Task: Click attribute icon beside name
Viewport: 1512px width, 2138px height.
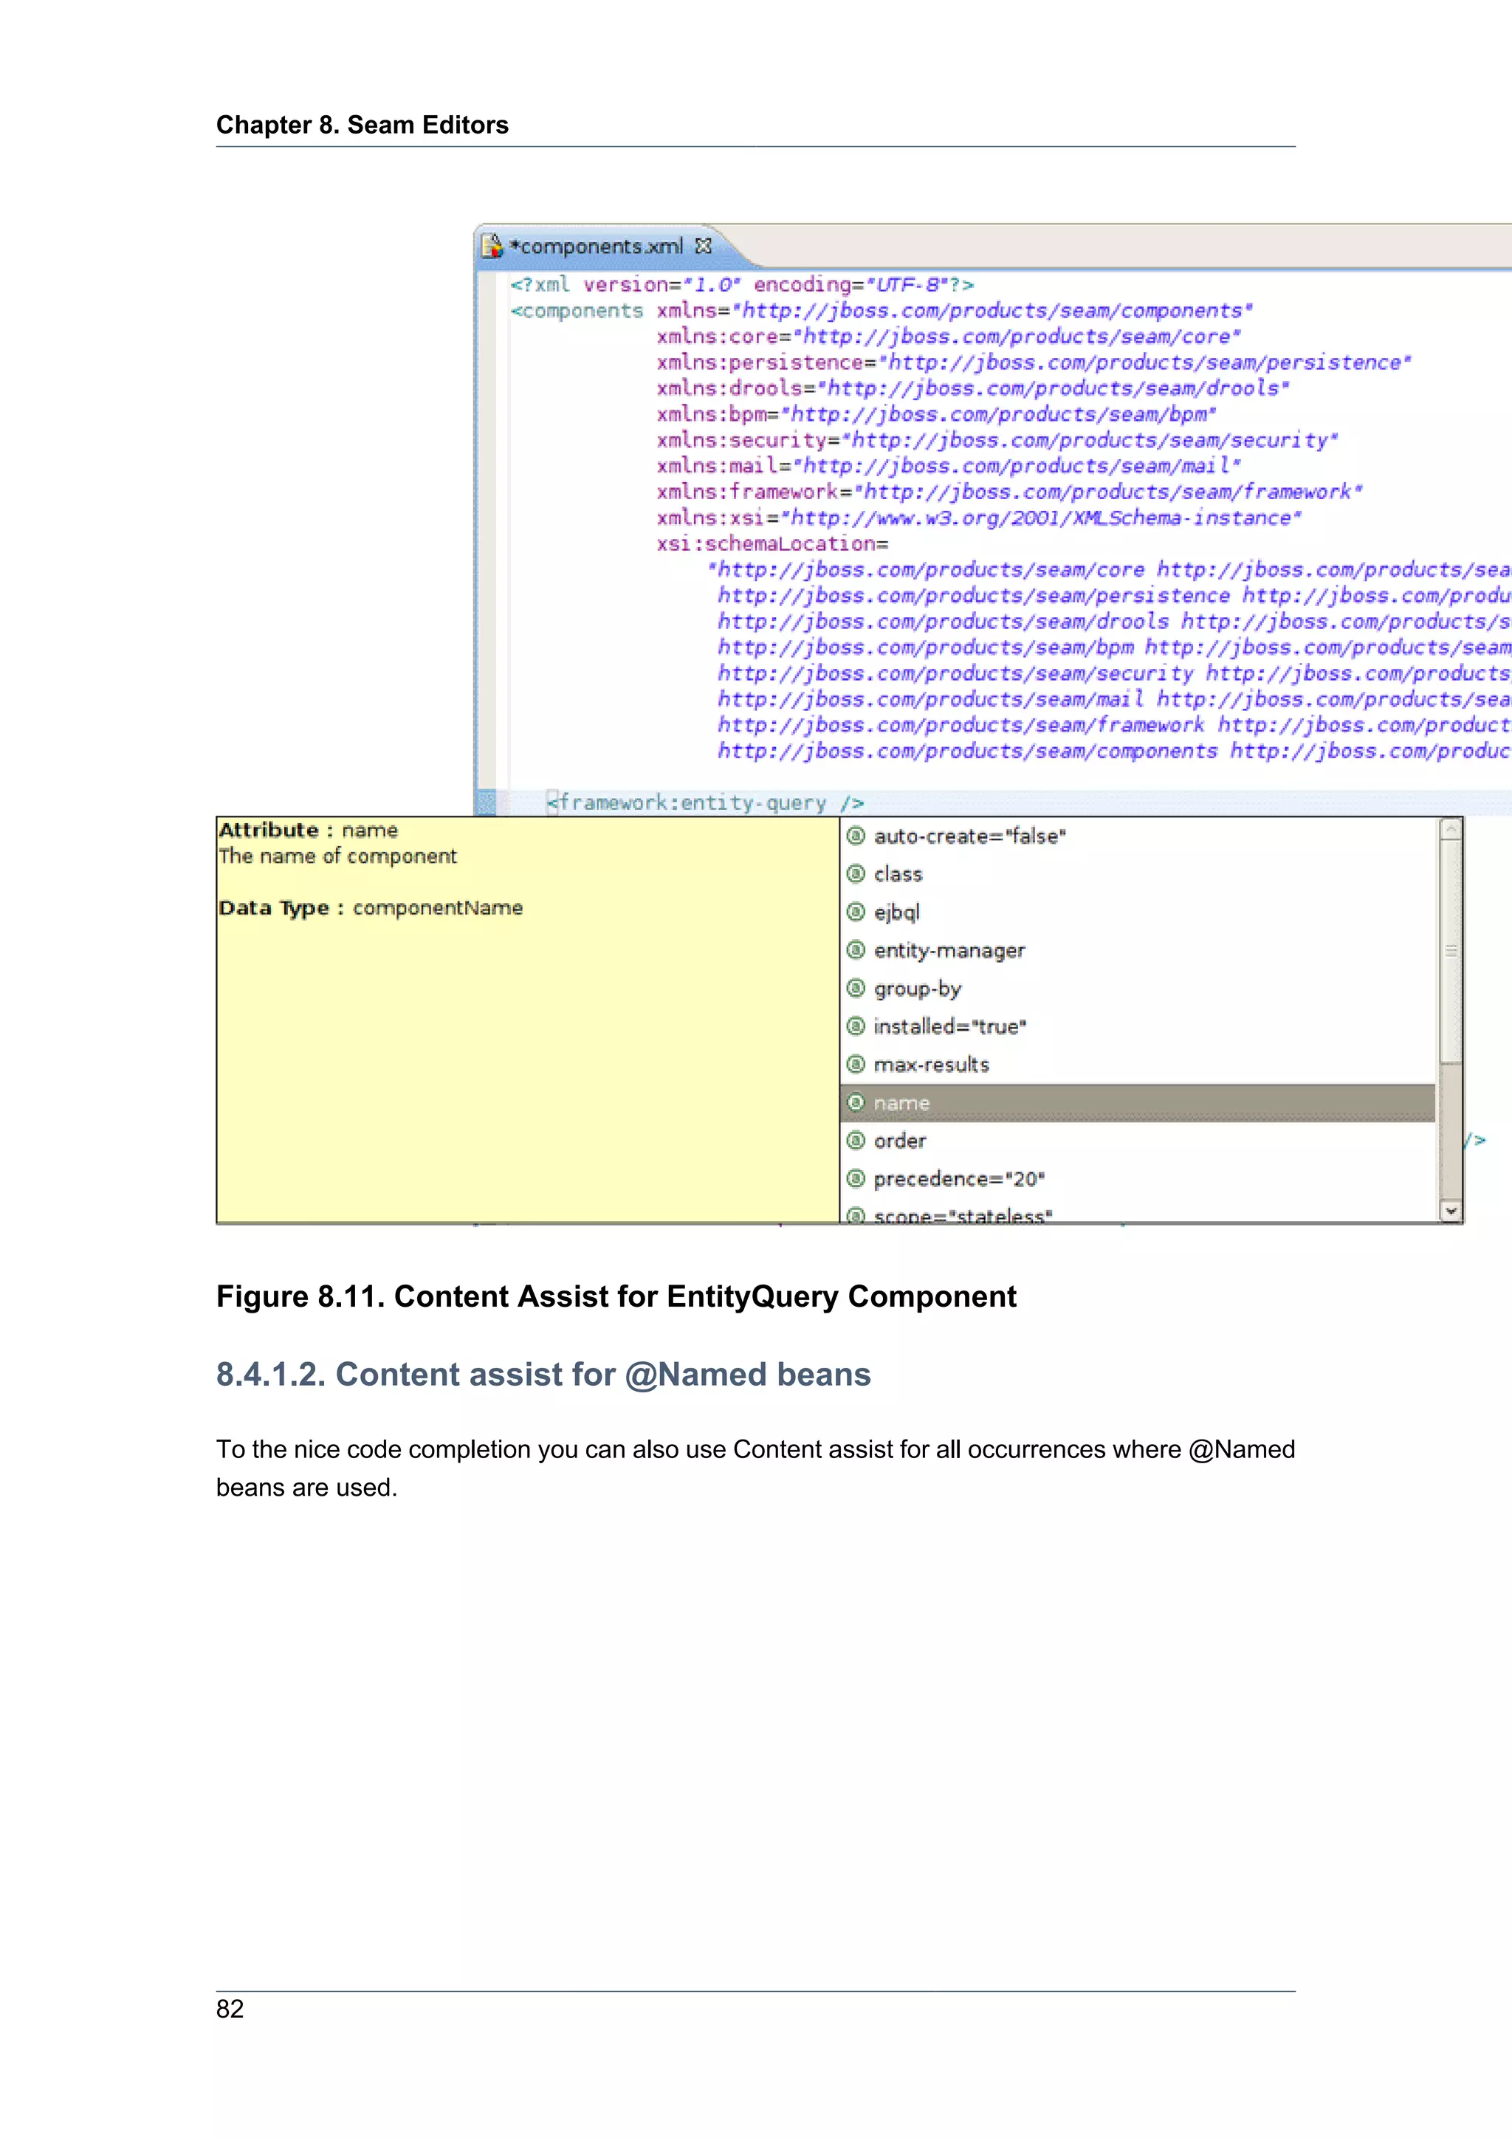Action: [856, 1102]
